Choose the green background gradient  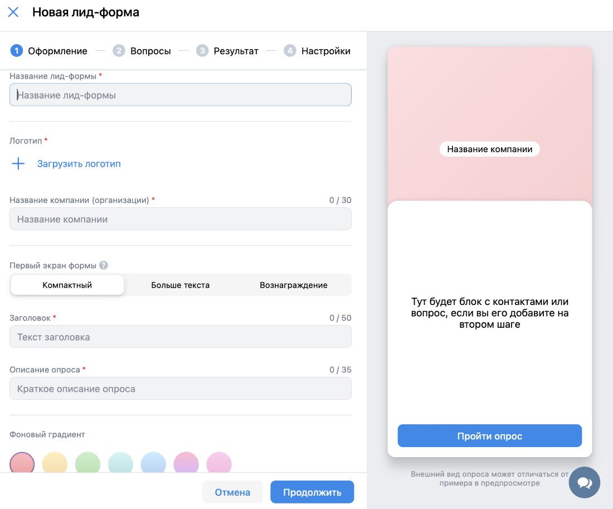[88, 463]
